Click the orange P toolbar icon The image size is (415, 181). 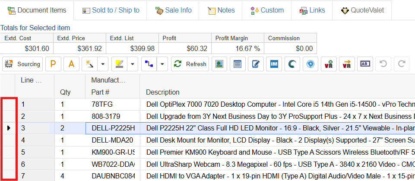click(54, 64)
